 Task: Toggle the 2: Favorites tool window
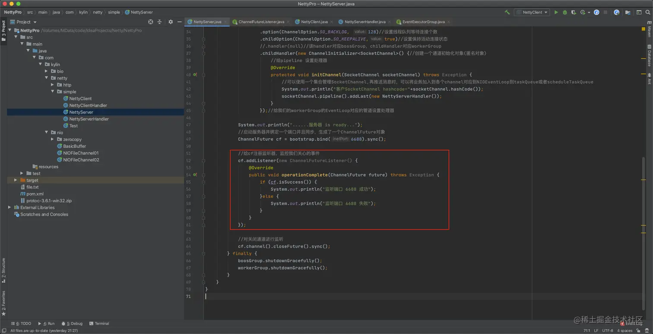(x=3, y=303)
